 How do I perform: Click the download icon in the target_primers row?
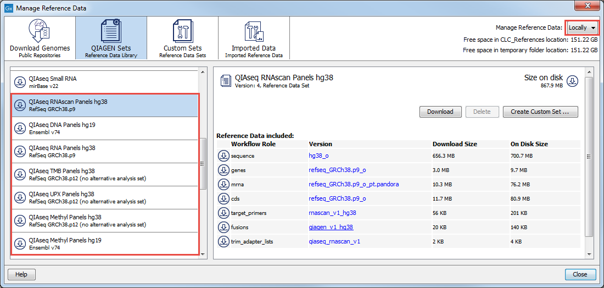[x=223, y=213]
